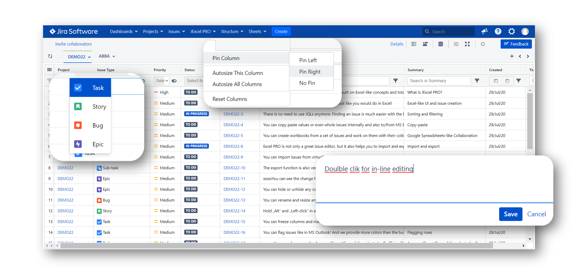This screenshot has height=275, width=578.
Task: Open the Structure dropdown
Action: 232,31
